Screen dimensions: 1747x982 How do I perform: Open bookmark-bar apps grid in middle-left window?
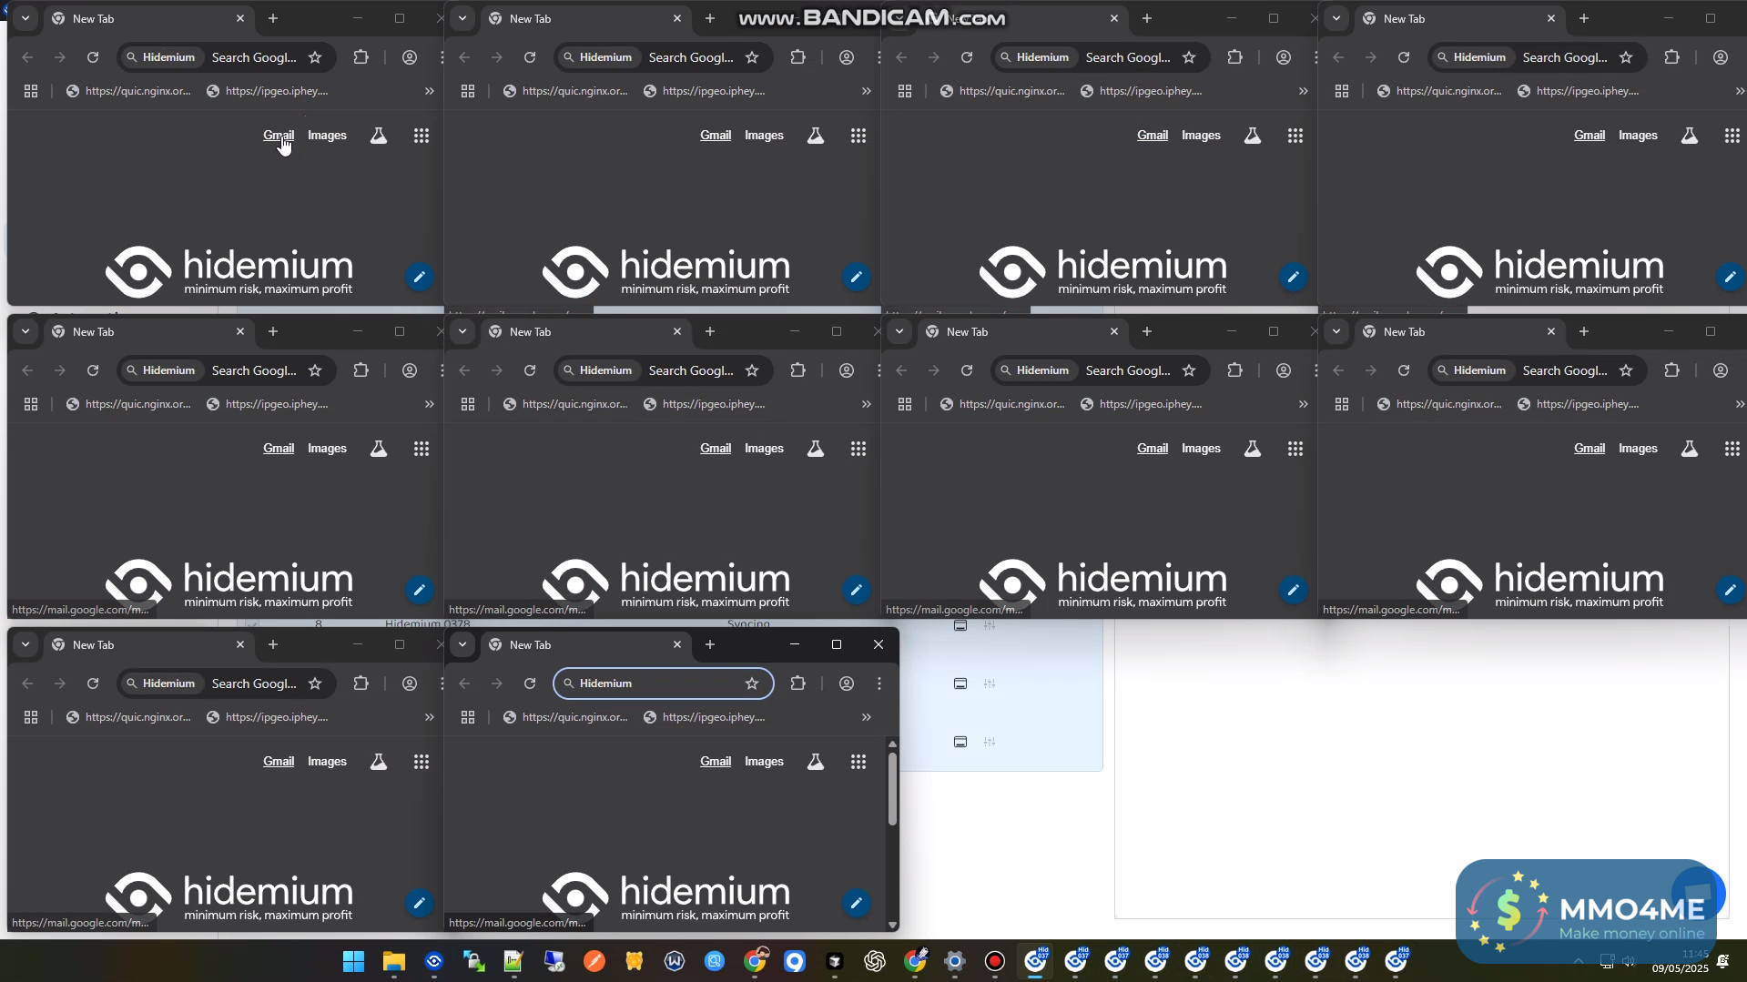(x=31, y=404)
